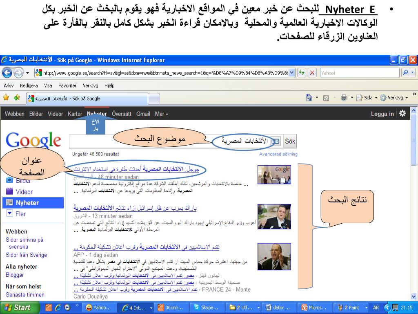This screenshot has width=418, height=314.
Task: Open second news result thumbnail of man speaking
Action: pos(274,217)
